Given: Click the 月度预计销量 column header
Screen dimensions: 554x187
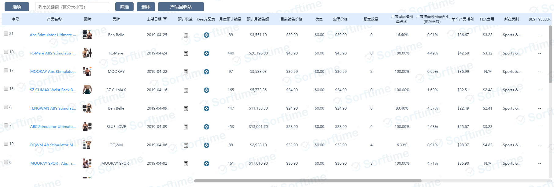Looking at the screenshot, I should tap(230, 19).
